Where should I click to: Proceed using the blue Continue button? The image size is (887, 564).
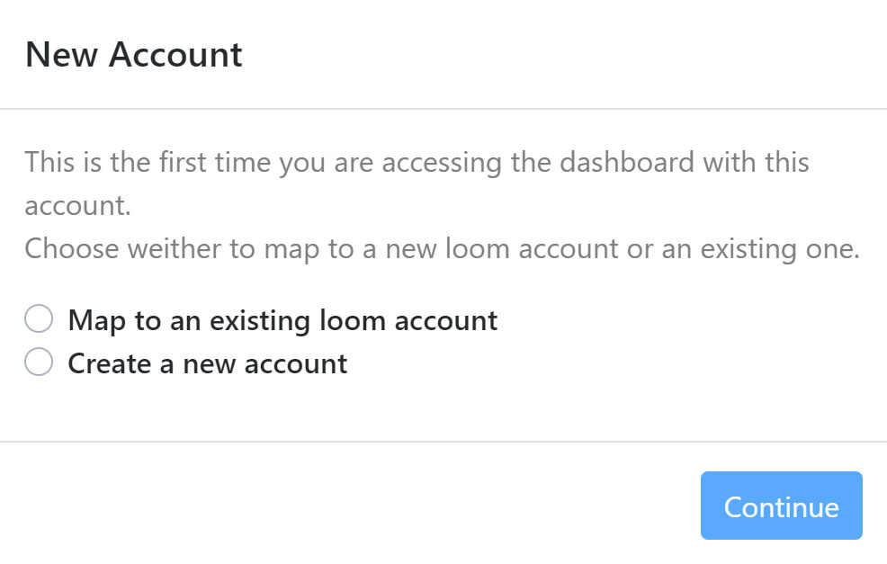pyautogui.click(x=781, y=506)
